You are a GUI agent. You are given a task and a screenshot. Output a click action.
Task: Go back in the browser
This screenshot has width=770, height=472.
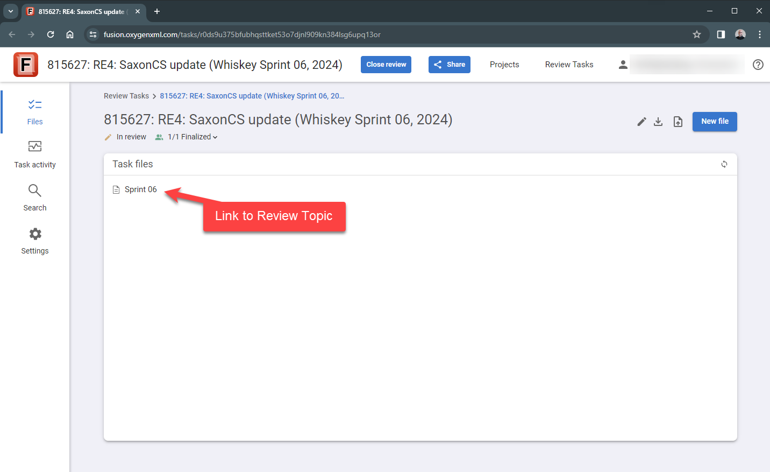pyautogui.click(x=12, y=34)
